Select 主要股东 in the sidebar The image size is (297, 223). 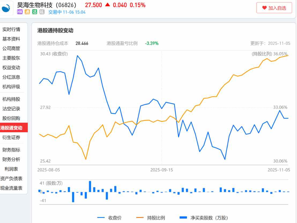[x=11, y=58]
